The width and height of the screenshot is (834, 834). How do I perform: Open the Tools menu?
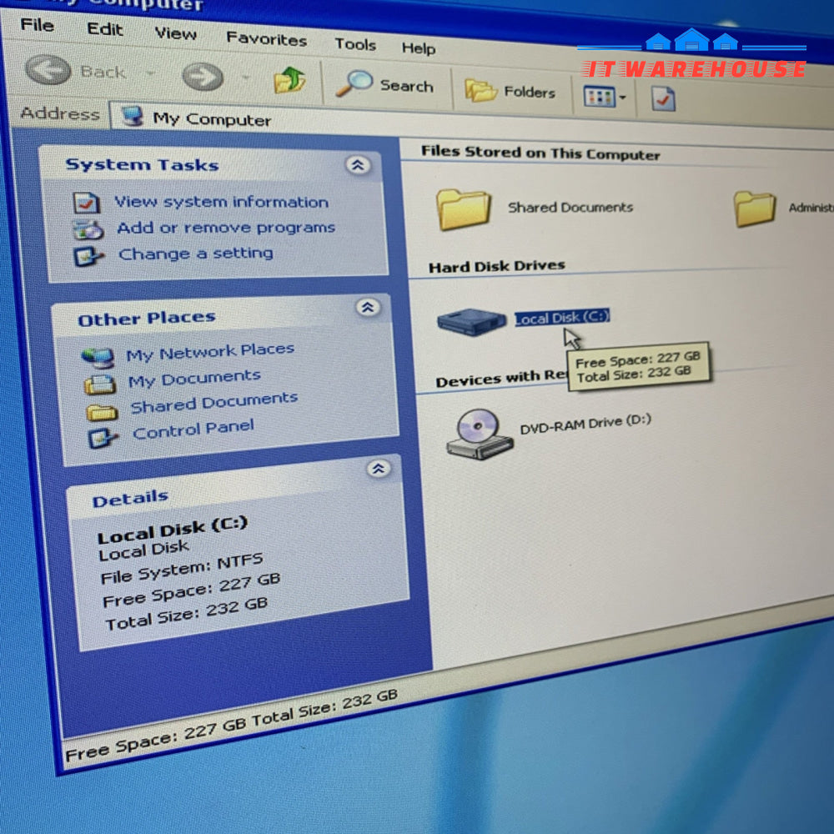tap(355, 43)
